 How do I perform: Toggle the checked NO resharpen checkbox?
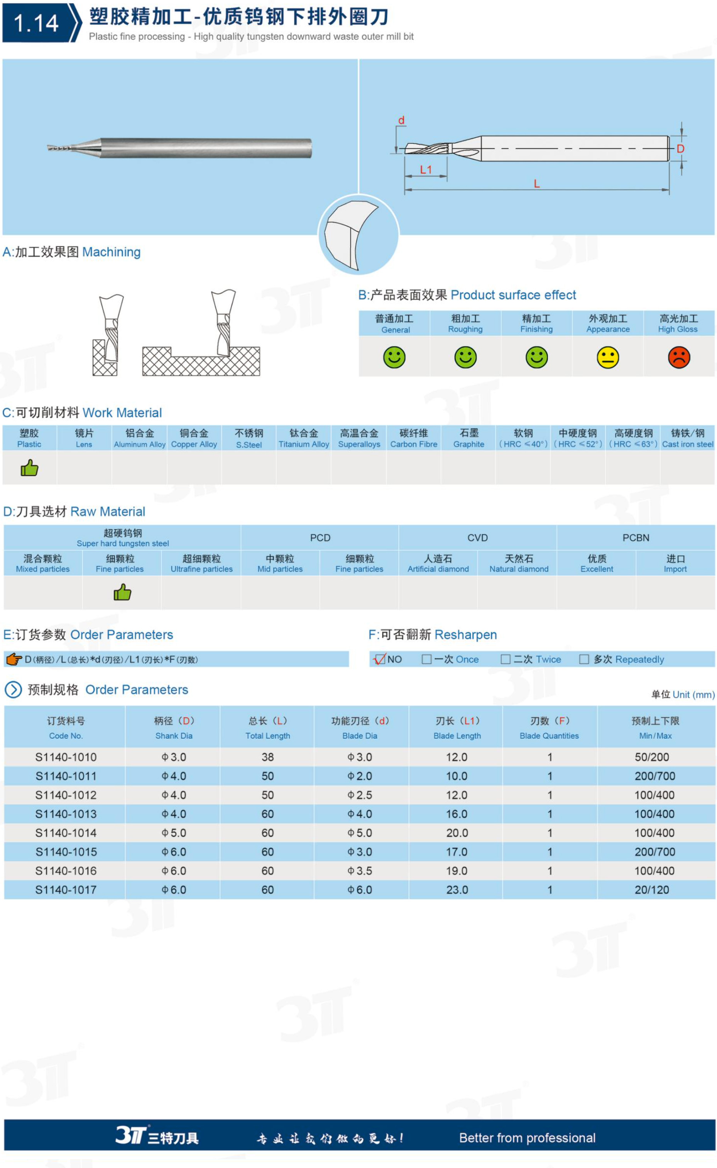[379, 659]
